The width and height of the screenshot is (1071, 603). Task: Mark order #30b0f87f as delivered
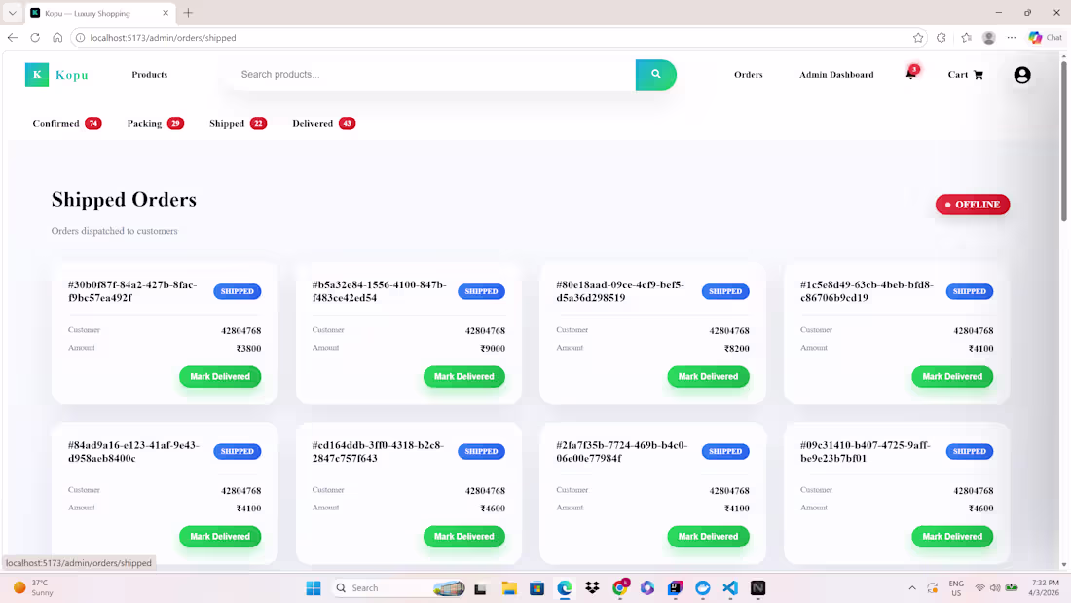[x=220, y=376]
